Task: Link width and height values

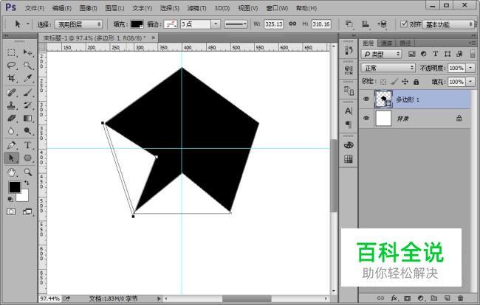Action: pyautogui.click(x=292, y=24)
